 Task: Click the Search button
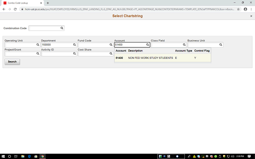point(12,62)
